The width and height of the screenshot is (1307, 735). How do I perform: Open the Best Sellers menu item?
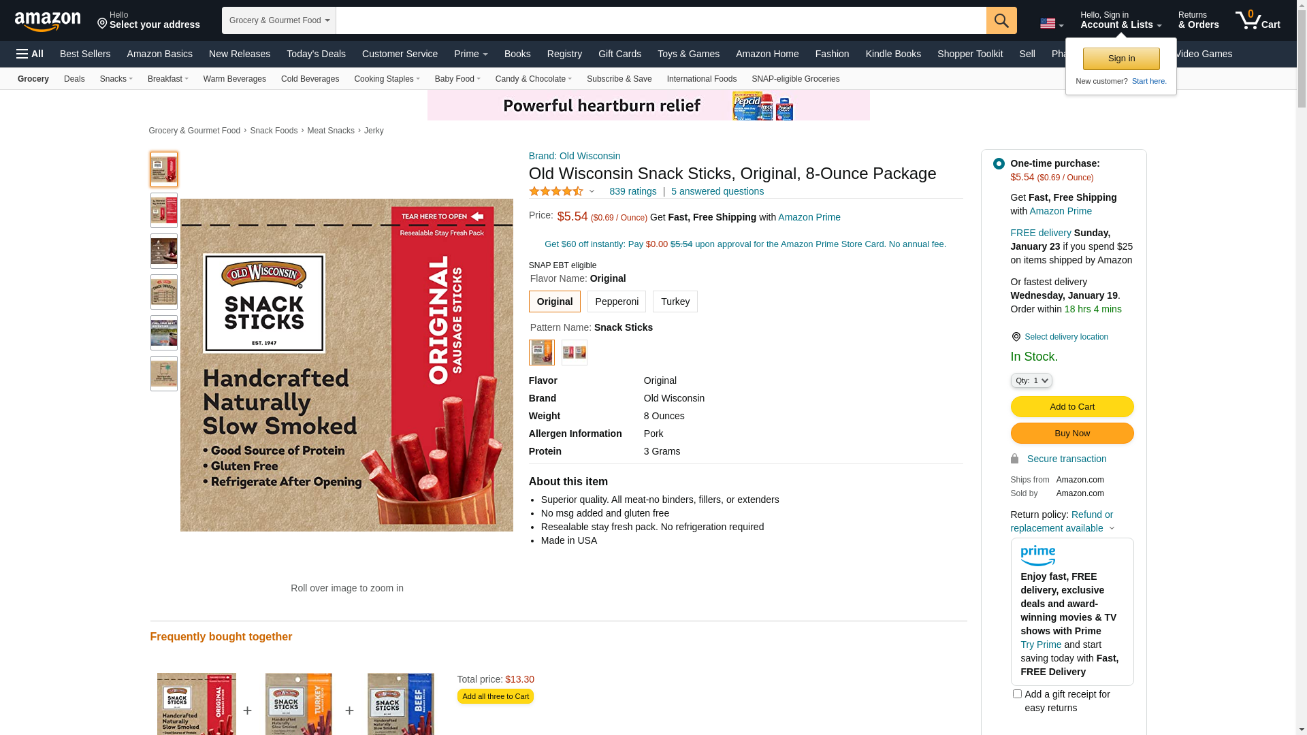tap(85, 54)
